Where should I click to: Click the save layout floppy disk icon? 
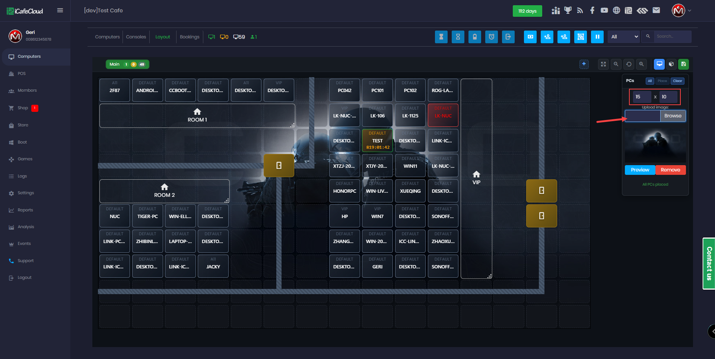click(683, 64)
